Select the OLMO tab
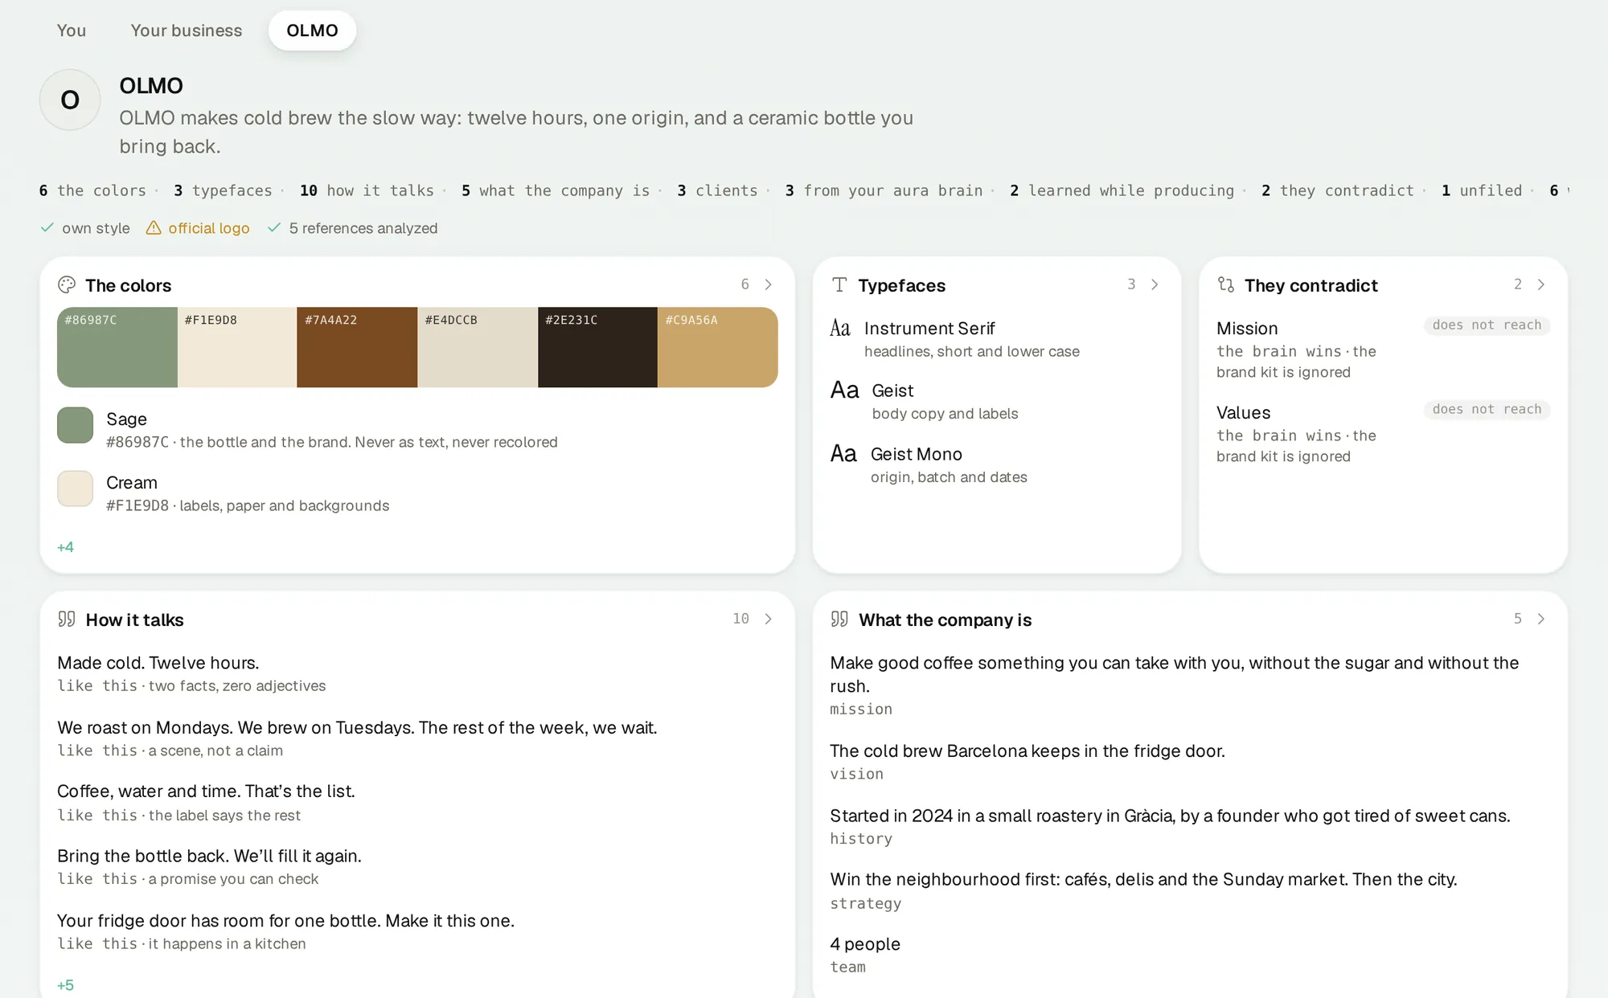 pos(312,31)
